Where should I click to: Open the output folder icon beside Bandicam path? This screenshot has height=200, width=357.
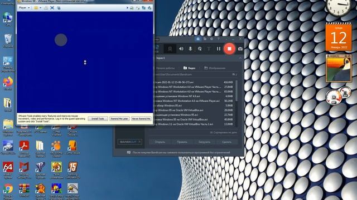pyautogui.click(x=234, y=74)
